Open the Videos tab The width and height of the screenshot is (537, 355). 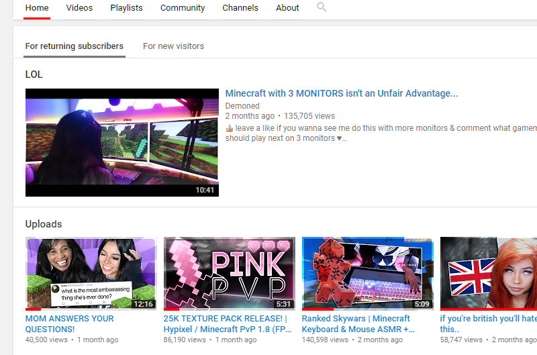79,8
